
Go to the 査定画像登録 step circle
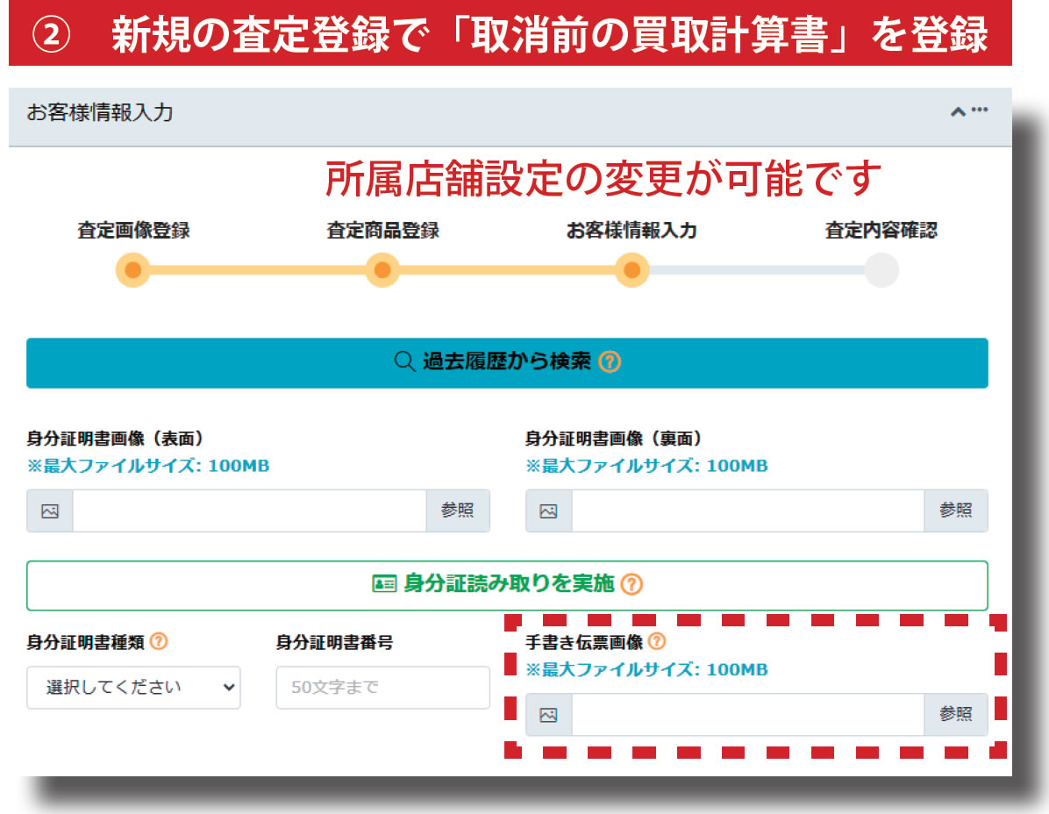click(x=132, y=270)
